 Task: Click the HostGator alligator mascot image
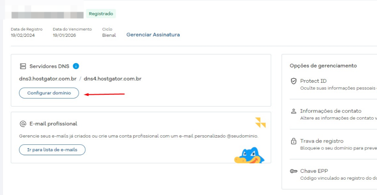(x=249, y=156)
